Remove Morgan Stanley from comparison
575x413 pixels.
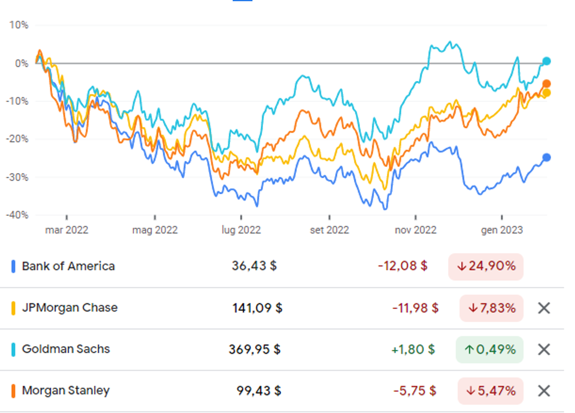point(544,391)
